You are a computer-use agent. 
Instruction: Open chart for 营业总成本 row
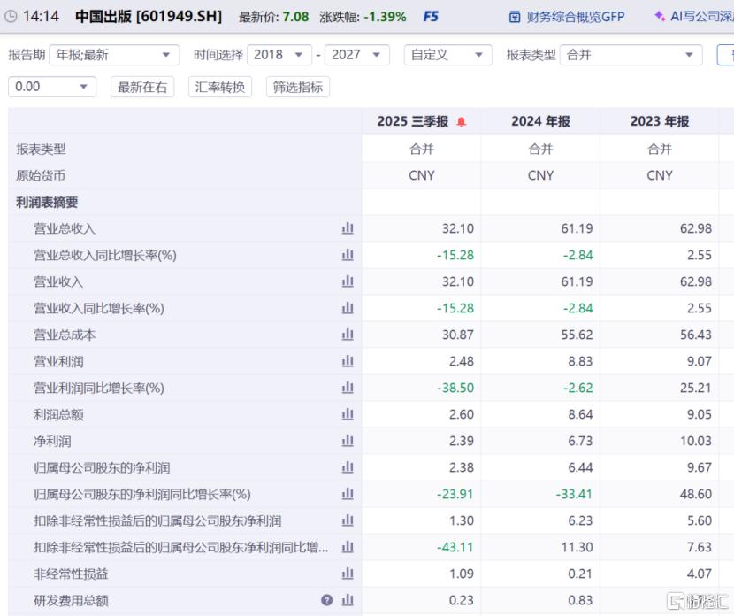click(x=348, y=335)
